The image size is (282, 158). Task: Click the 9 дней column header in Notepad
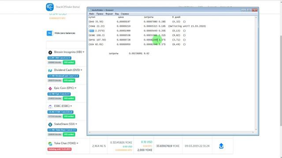point(176,17)
